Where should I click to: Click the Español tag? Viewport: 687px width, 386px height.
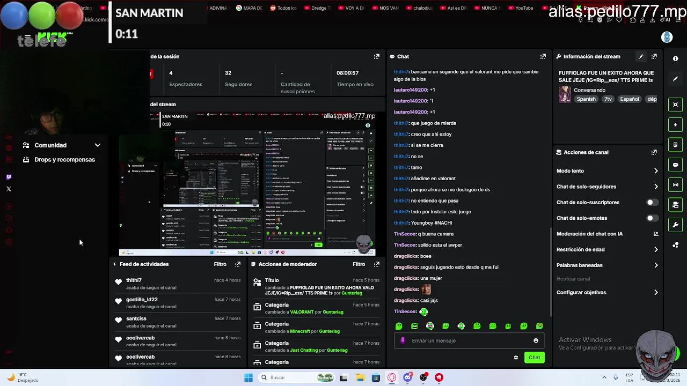pos(630,99)
